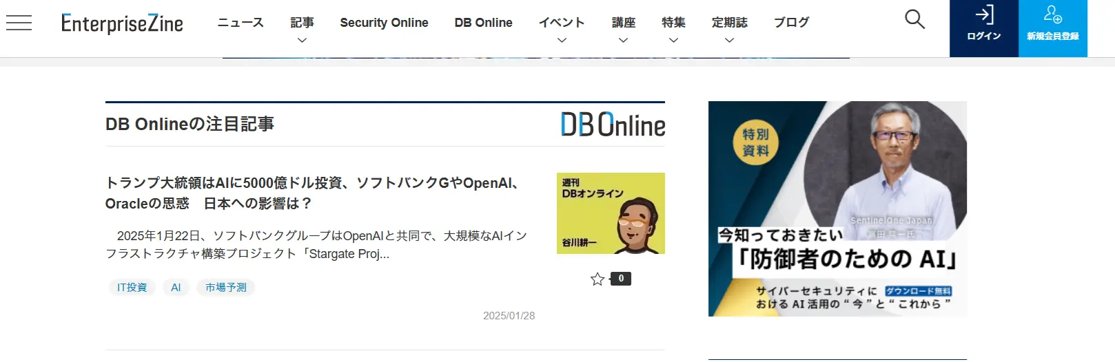The width and height of the screenshot is (1115, 362).
Task: Click the IT投資 tag
Action: (132, 287)
